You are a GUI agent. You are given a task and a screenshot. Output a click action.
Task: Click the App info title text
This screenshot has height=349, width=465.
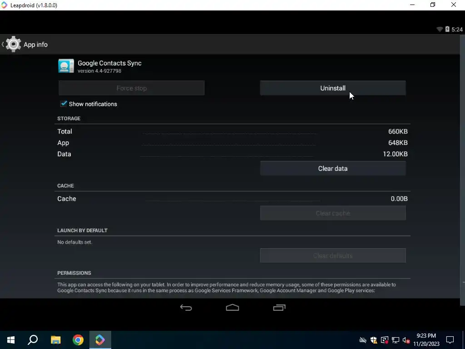point(35,45)
